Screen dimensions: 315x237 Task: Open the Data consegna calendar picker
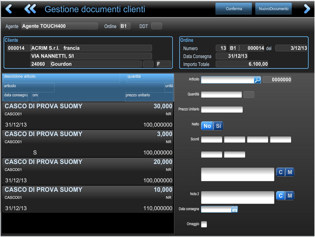235,209
